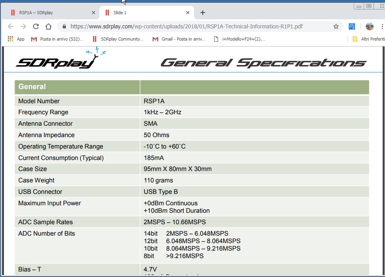Select the USB Connector label
The width and height of the screenshot is (385, 277).
[x=40, y=191]
